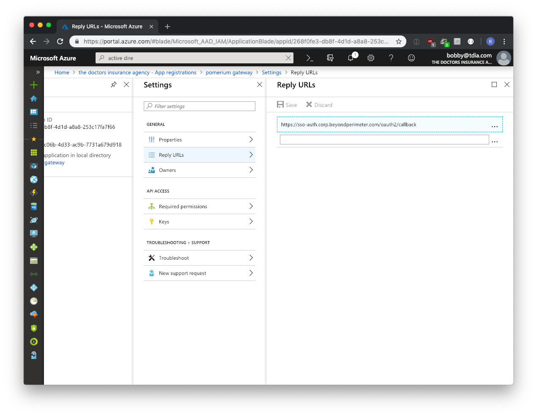This screenshot has height=416, width=537.
Task: Clear the 'active dire' search text
Action: pos(288,58)
